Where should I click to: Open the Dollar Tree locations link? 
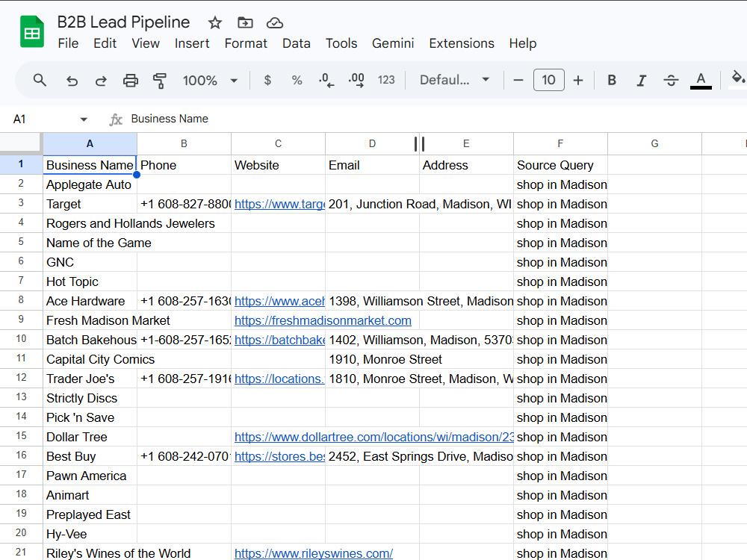pos(374,437)
